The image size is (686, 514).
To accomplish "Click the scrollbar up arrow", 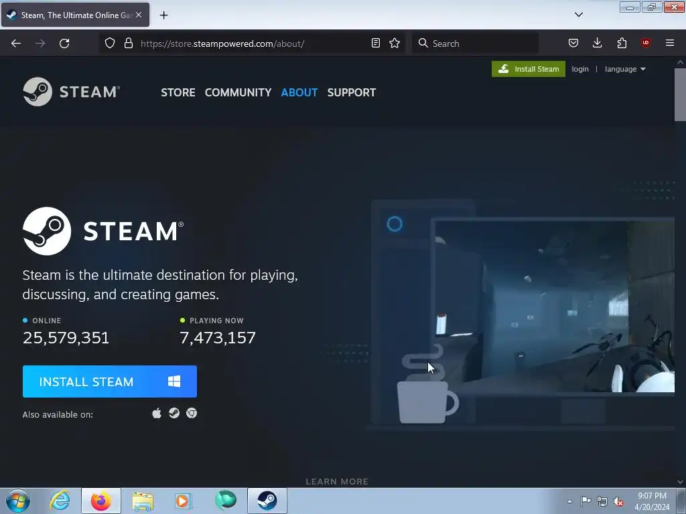I will 680,62.
